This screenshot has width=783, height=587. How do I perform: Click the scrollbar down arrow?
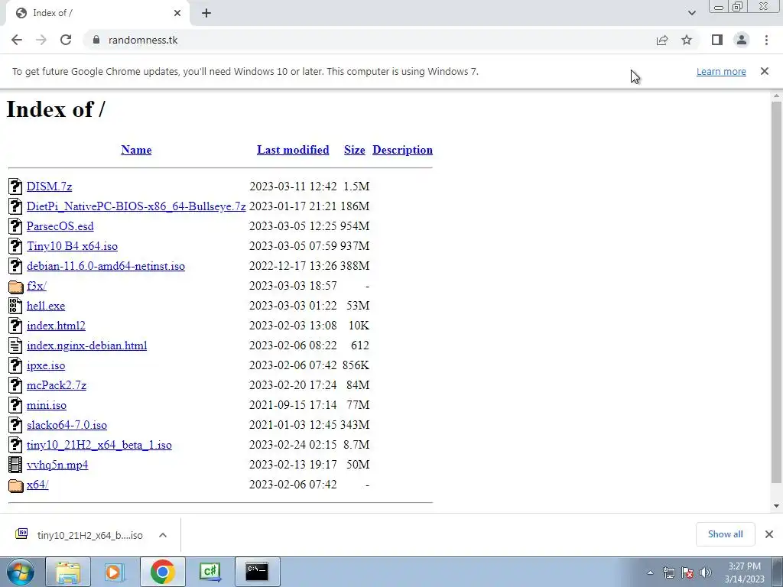coord(776,506)
